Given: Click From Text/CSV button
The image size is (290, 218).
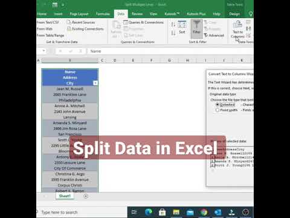Looking at the screenshot, I should click(48, 22).
